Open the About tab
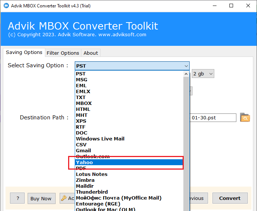257x211 pixels. click(91, 53)
